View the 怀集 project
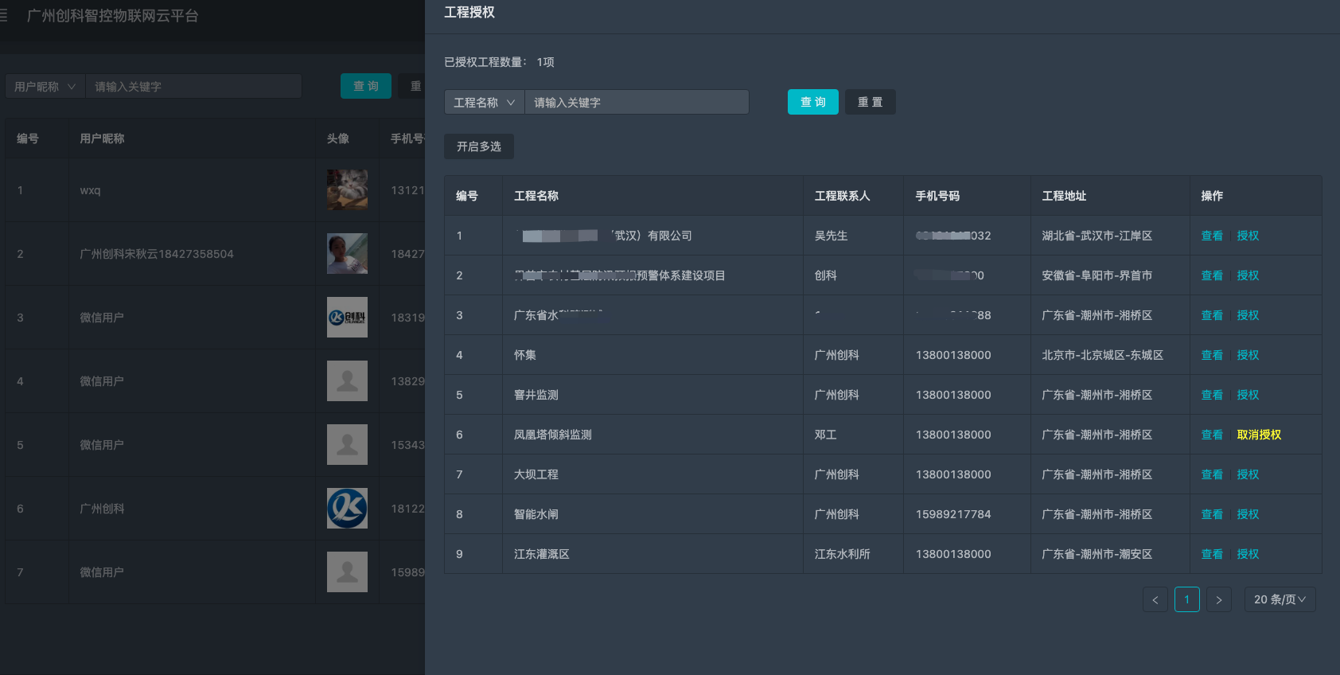The height and width of the screenshot is (675, 1340). tap(1212, 355)
